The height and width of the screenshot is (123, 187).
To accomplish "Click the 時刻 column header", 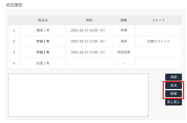I will point(89,20).
